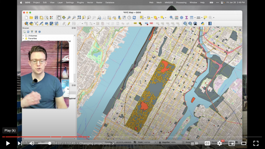This screenshot has width=265, height=149.
Task: Open the Scale dropdown in status bar
Action: pos(155,142)
